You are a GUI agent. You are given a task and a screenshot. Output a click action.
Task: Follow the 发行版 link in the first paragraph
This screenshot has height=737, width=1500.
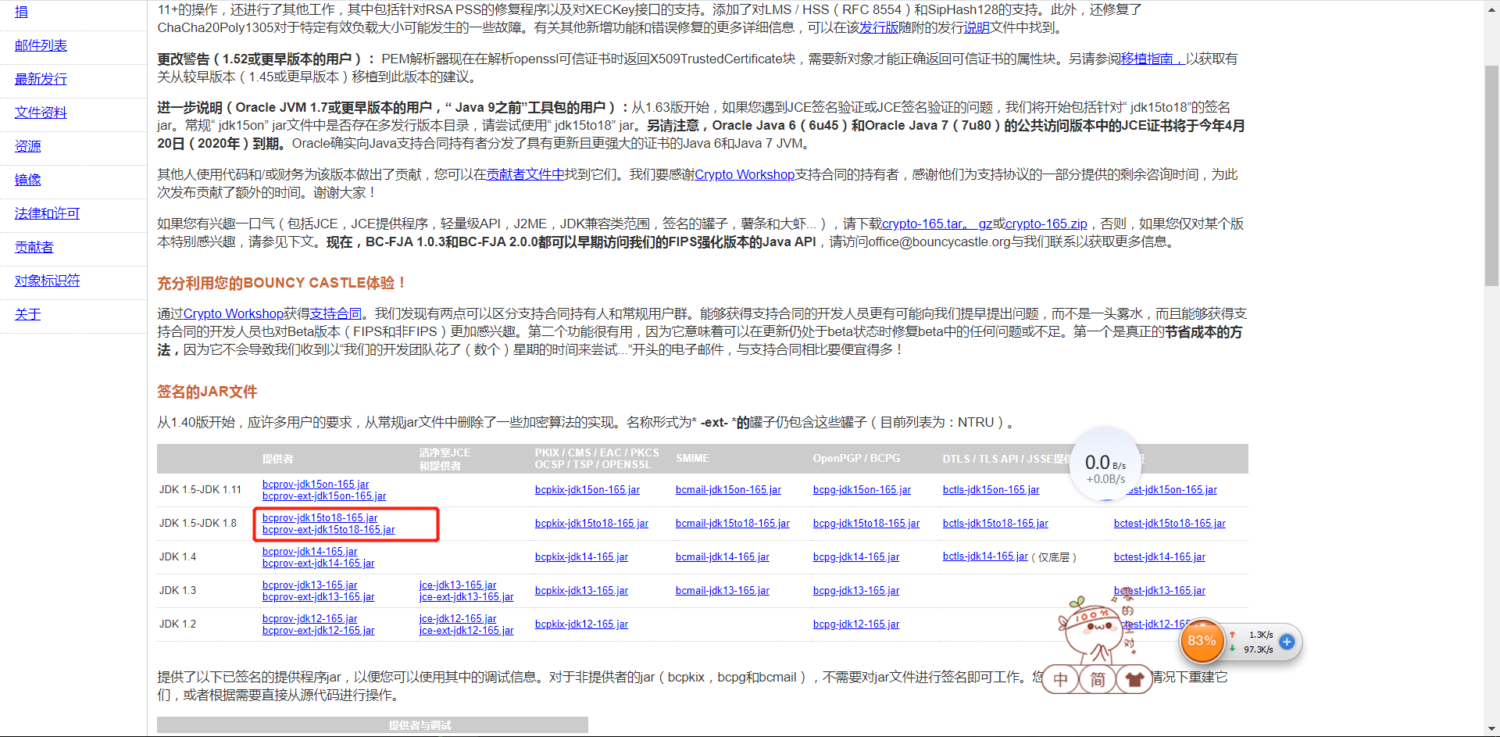click(x=879, y=27)
